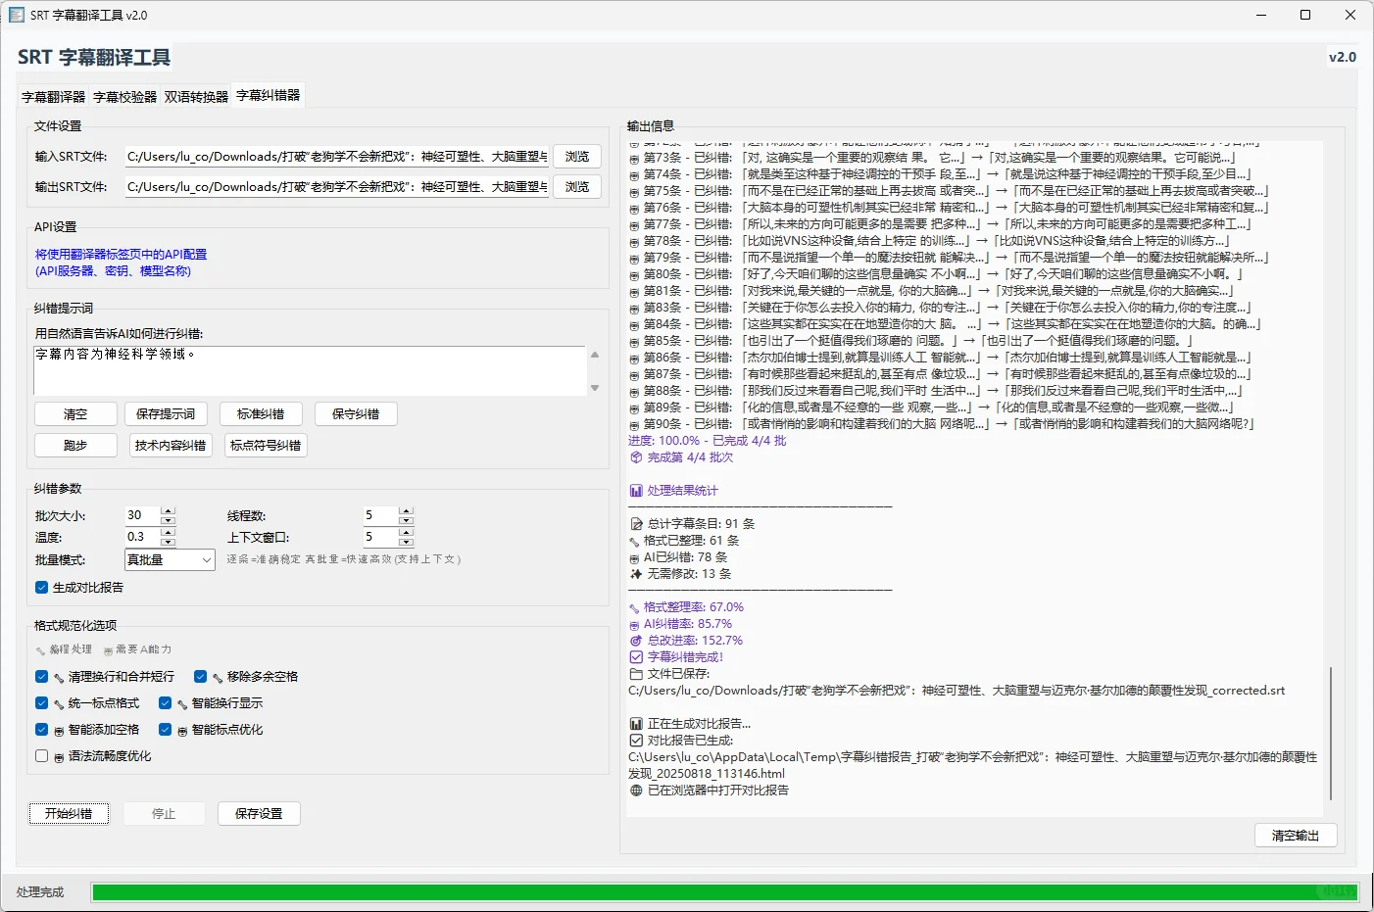This screenshot has width=1374, height=912.
Task: Clear the log with 清空输出
Action: 1296,836
